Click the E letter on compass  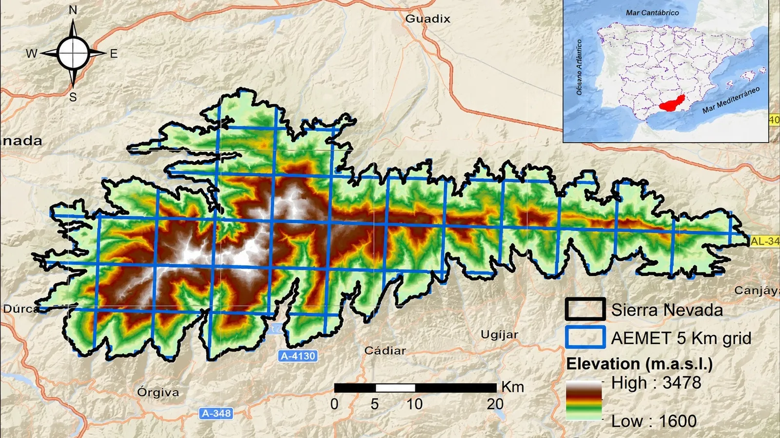[114, 54]
